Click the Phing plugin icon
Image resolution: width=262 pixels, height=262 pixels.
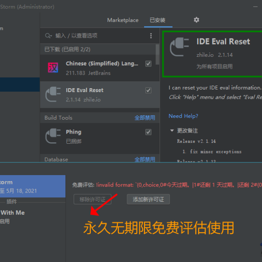(53, 136)
